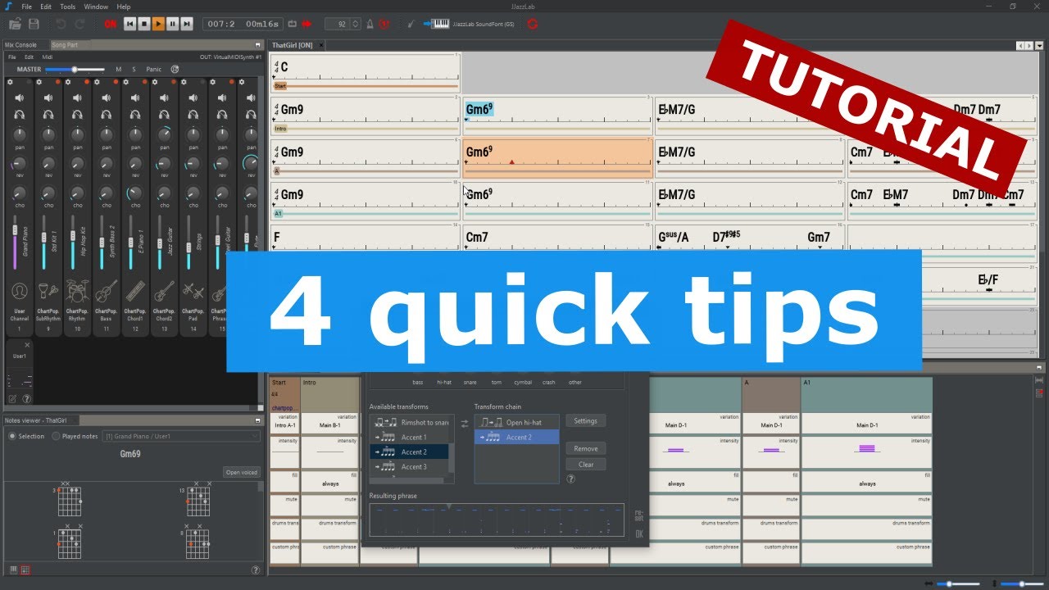Screen dimensions: 1049x590
Task: Stop playback
Action: point(144,24)
